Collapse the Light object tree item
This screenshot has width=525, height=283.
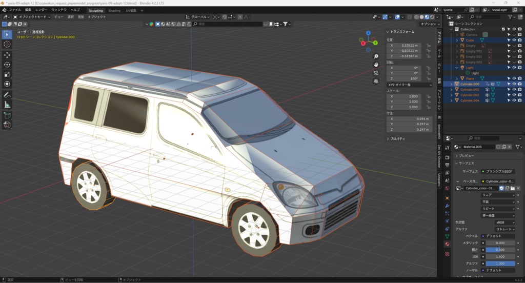tap(457, 68)
